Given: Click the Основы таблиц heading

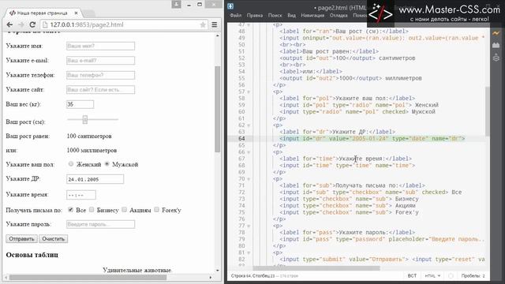Looking at the screenshot, I should (32, 255).
